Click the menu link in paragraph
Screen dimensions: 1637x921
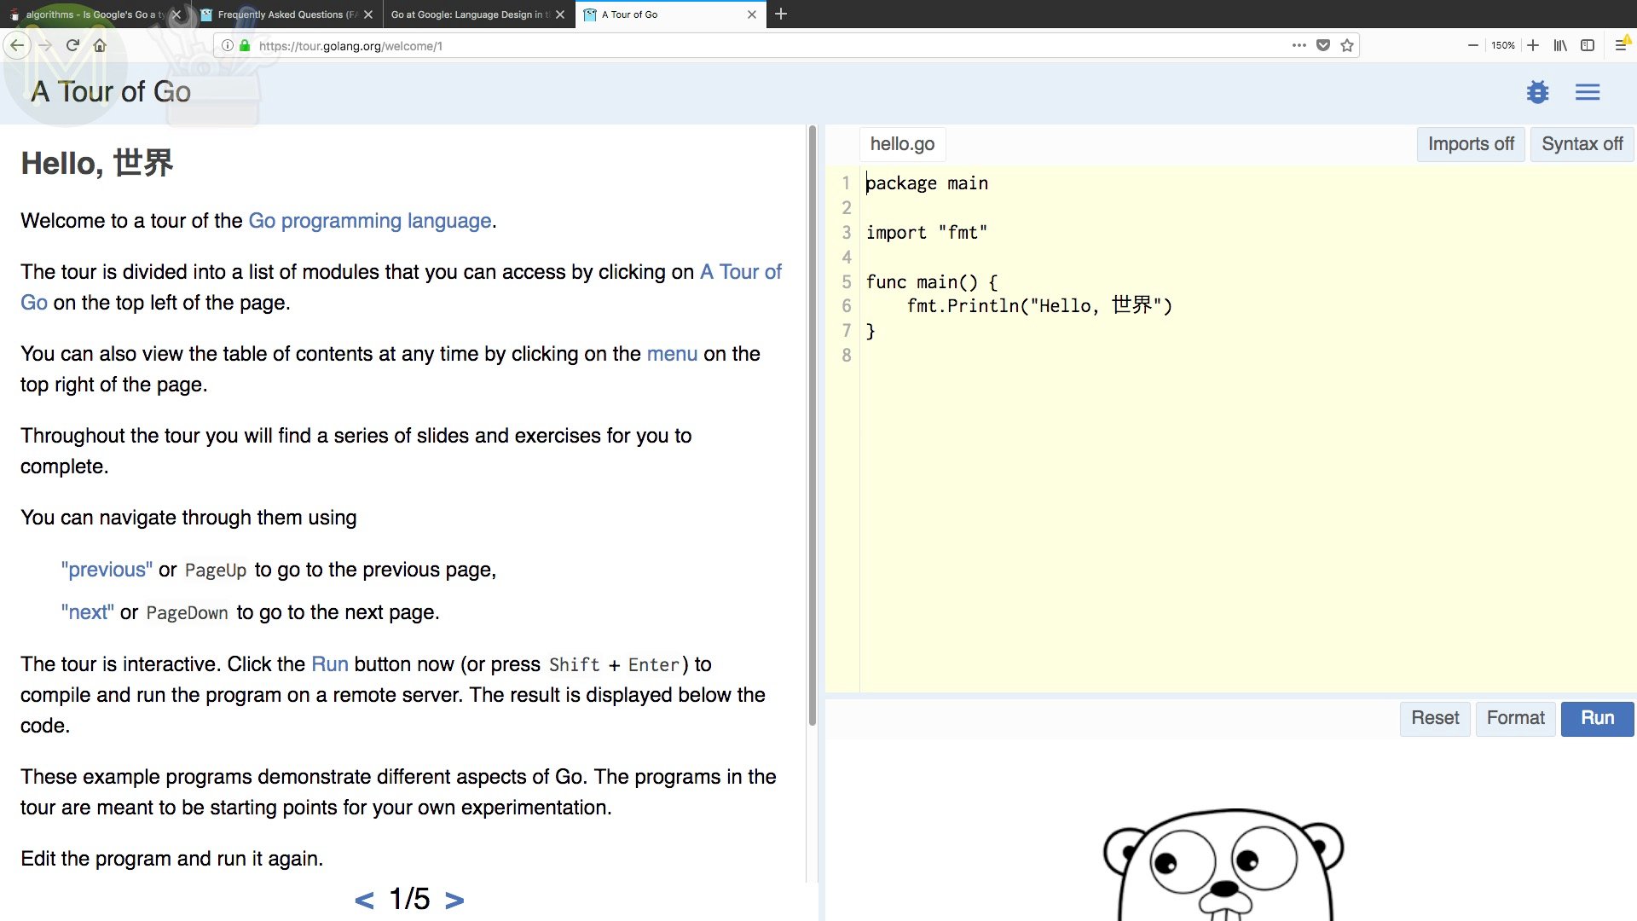[672, 354]
